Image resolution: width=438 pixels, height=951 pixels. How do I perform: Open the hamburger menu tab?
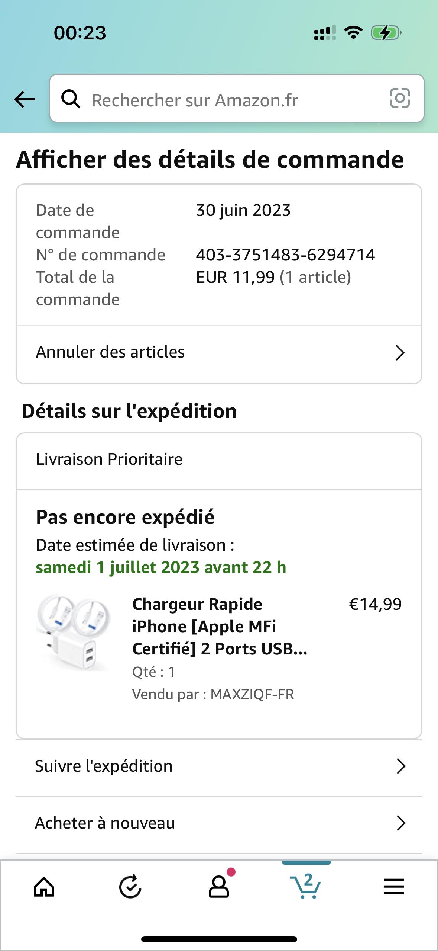[x=393, y=887]
